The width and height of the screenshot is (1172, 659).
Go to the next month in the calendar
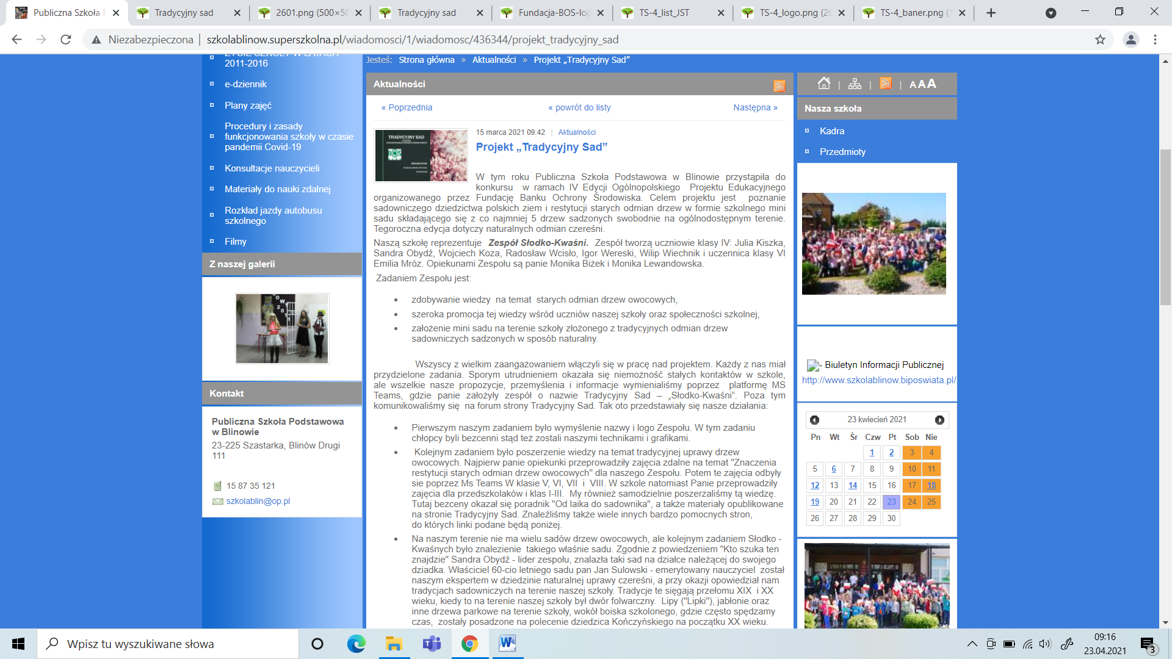[939, 420]
